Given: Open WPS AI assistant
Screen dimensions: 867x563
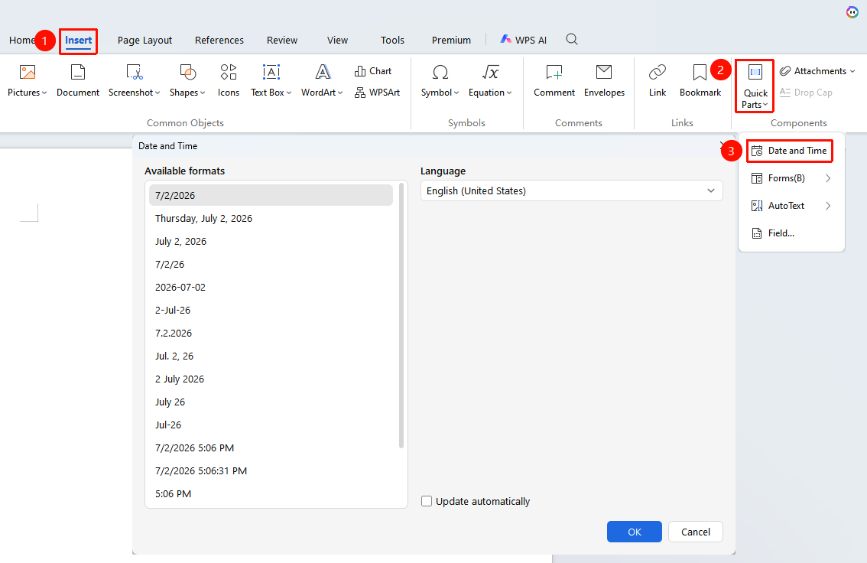Looking at the screenshot, I should point(524,40).
